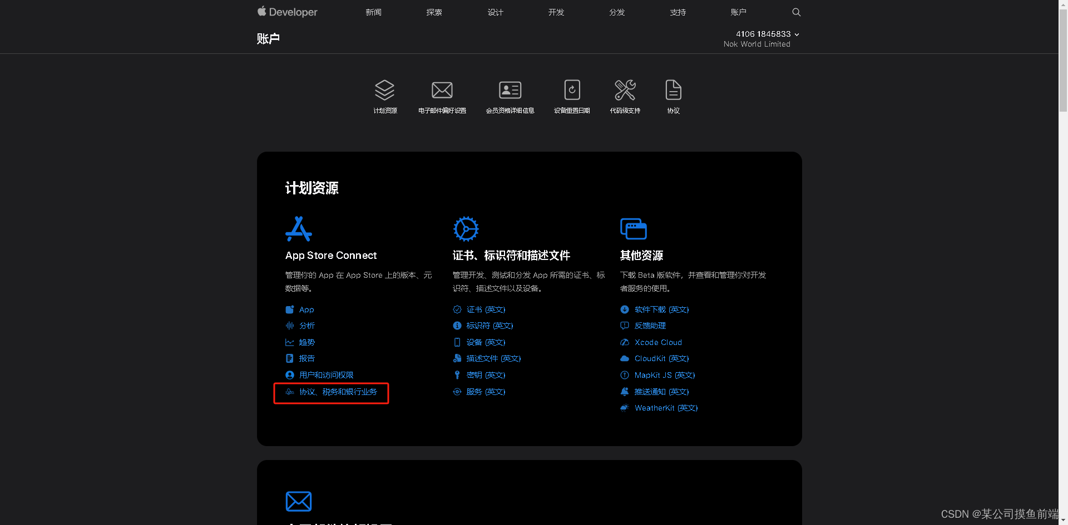Open the 支持 menu
This screenshot has height=525, width=1068.
pos(678,12)
